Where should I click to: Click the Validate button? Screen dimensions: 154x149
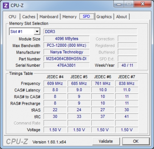click(x=106, y=141)
